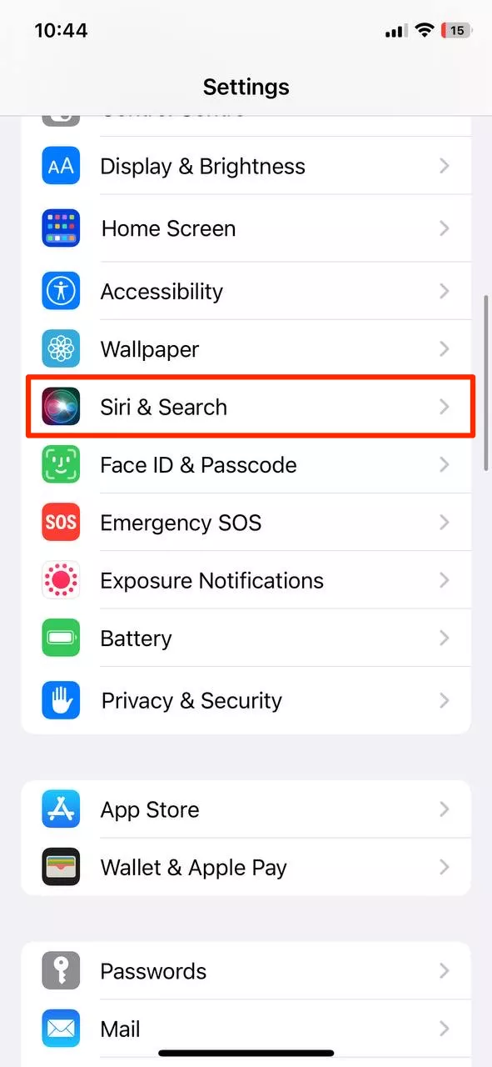Image resolution: width=492 pixels, height=1067 pixels.
Task: Tap the Privacy hand icon
Action: coord(61,700)
